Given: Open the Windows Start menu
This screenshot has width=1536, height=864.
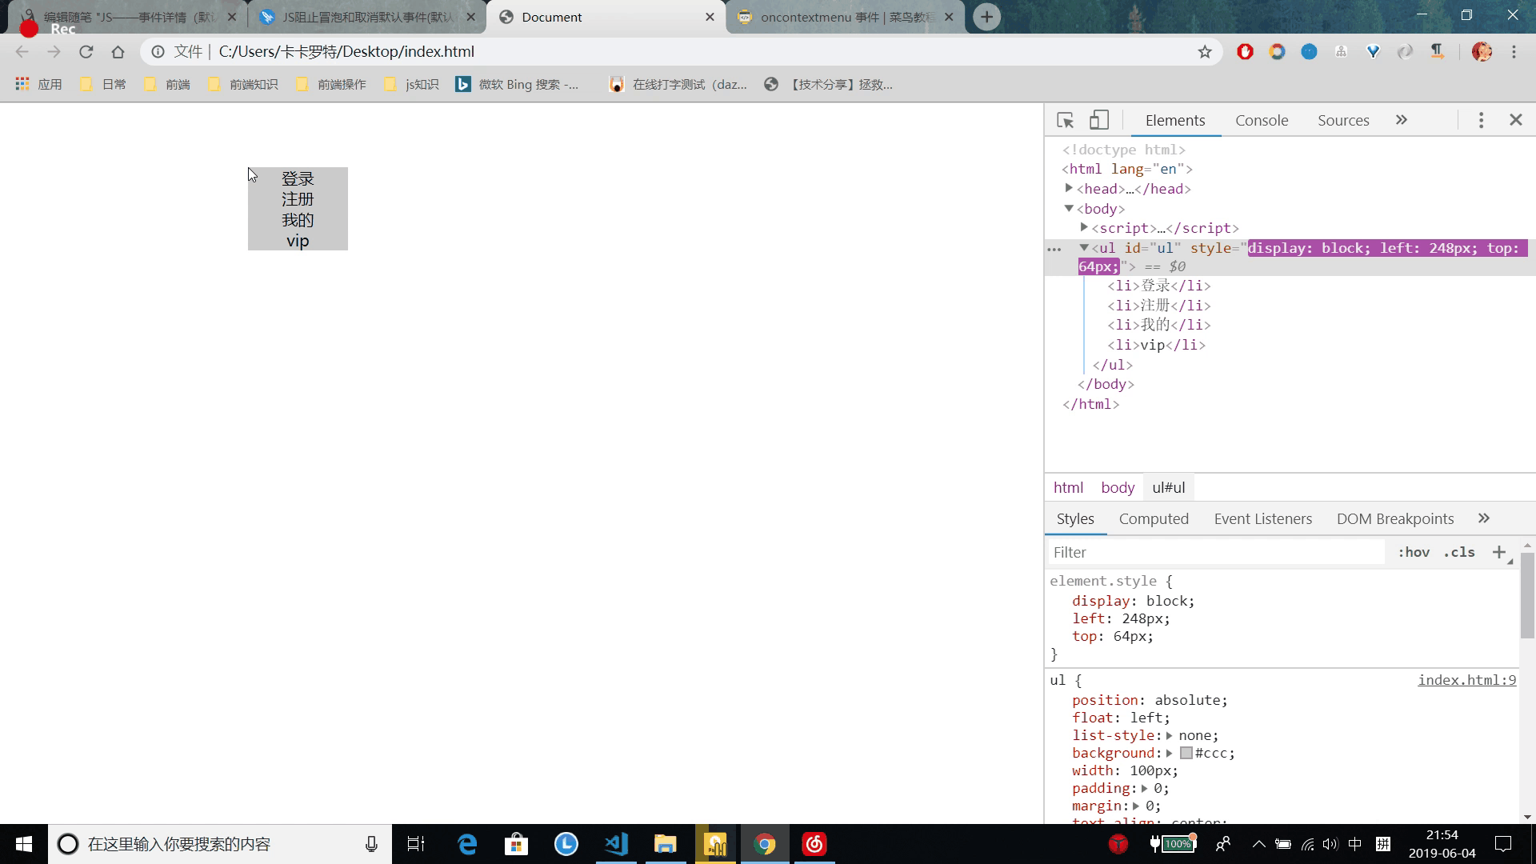Looking at the screenshot, I should 24,844.
